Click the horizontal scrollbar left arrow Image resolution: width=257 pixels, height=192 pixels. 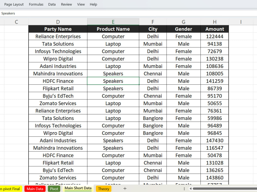click(x=190, y=189)
